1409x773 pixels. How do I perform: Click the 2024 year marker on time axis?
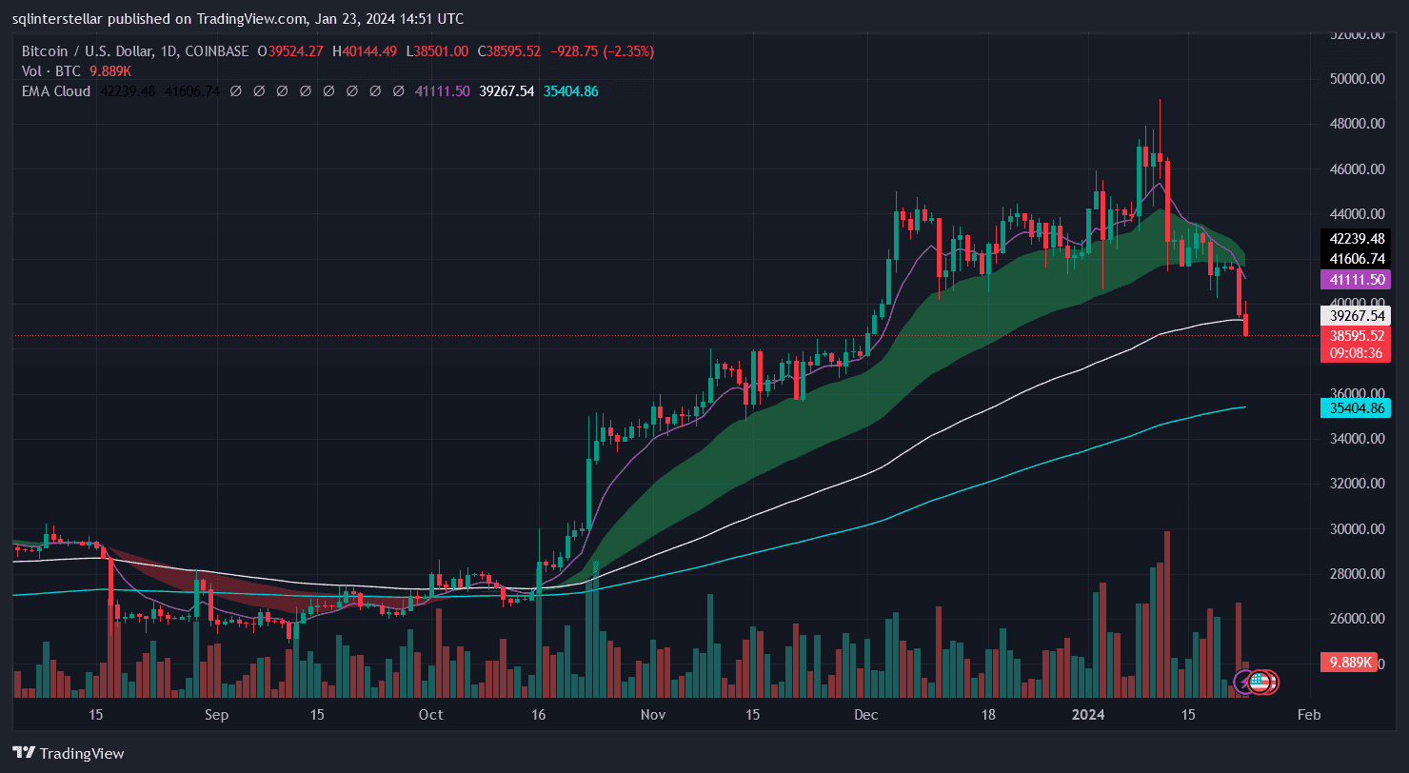[x=1086, y=714]
